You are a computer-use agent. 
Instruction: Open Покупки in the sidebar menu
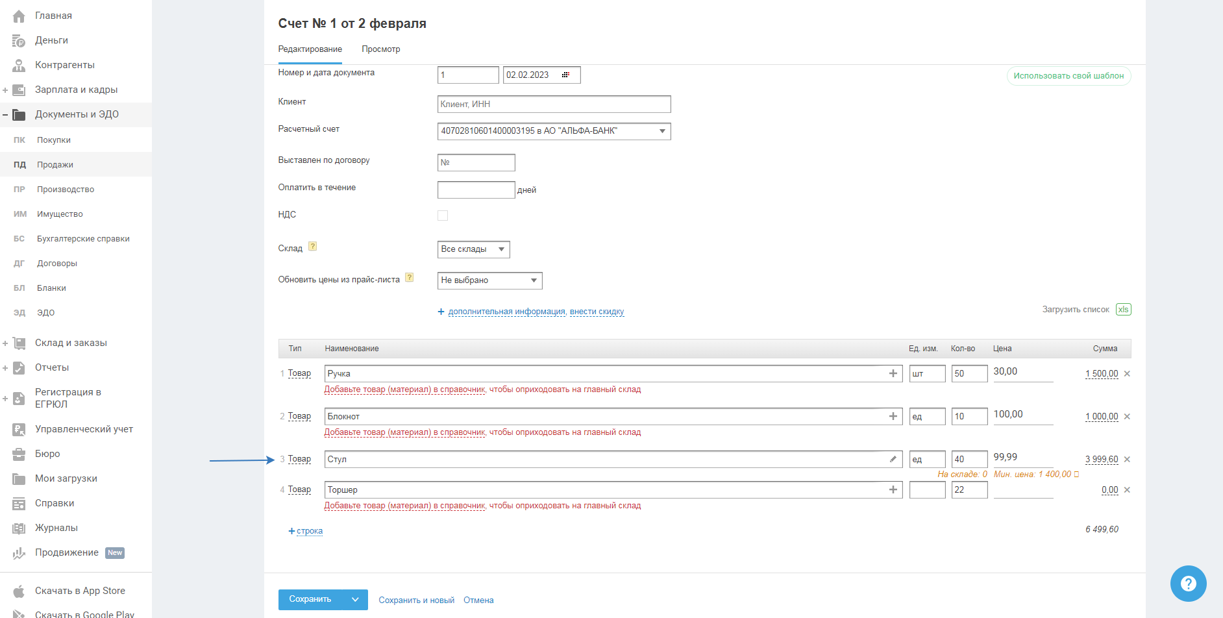[x=54, y=140]
